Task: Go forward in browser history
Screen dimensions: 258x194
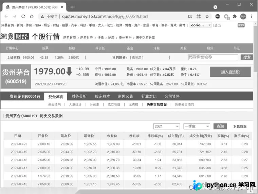Action: [15, 16]
